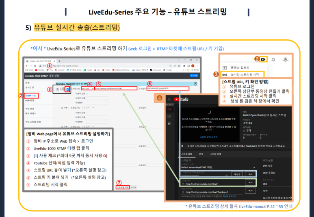Open YouTube notifications bell
Viewport: 314px width, 217px height.
pyautogui.click(x=273, y=59)
